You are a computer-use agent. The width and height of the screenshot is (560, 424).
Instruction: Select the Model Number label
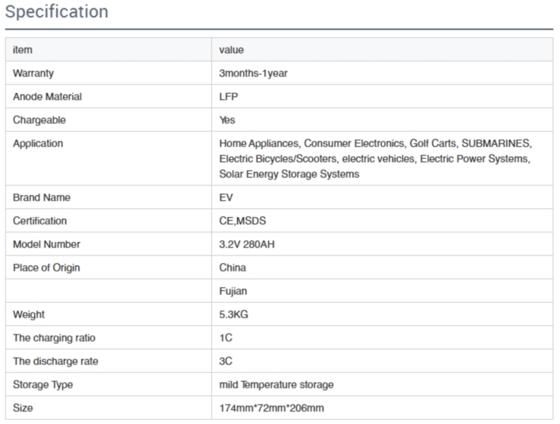[46, 244]
